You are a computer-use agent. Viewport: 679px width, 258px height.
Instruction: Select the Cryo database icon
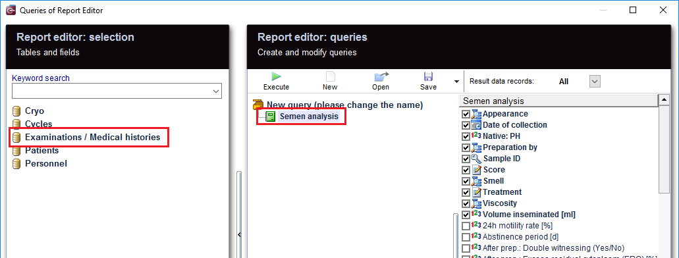[x=16, y=111]
